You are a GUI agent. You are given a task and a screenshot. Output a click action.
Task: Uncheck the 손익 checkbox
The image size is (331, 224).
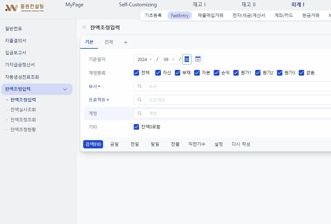[x=216, y=73]
